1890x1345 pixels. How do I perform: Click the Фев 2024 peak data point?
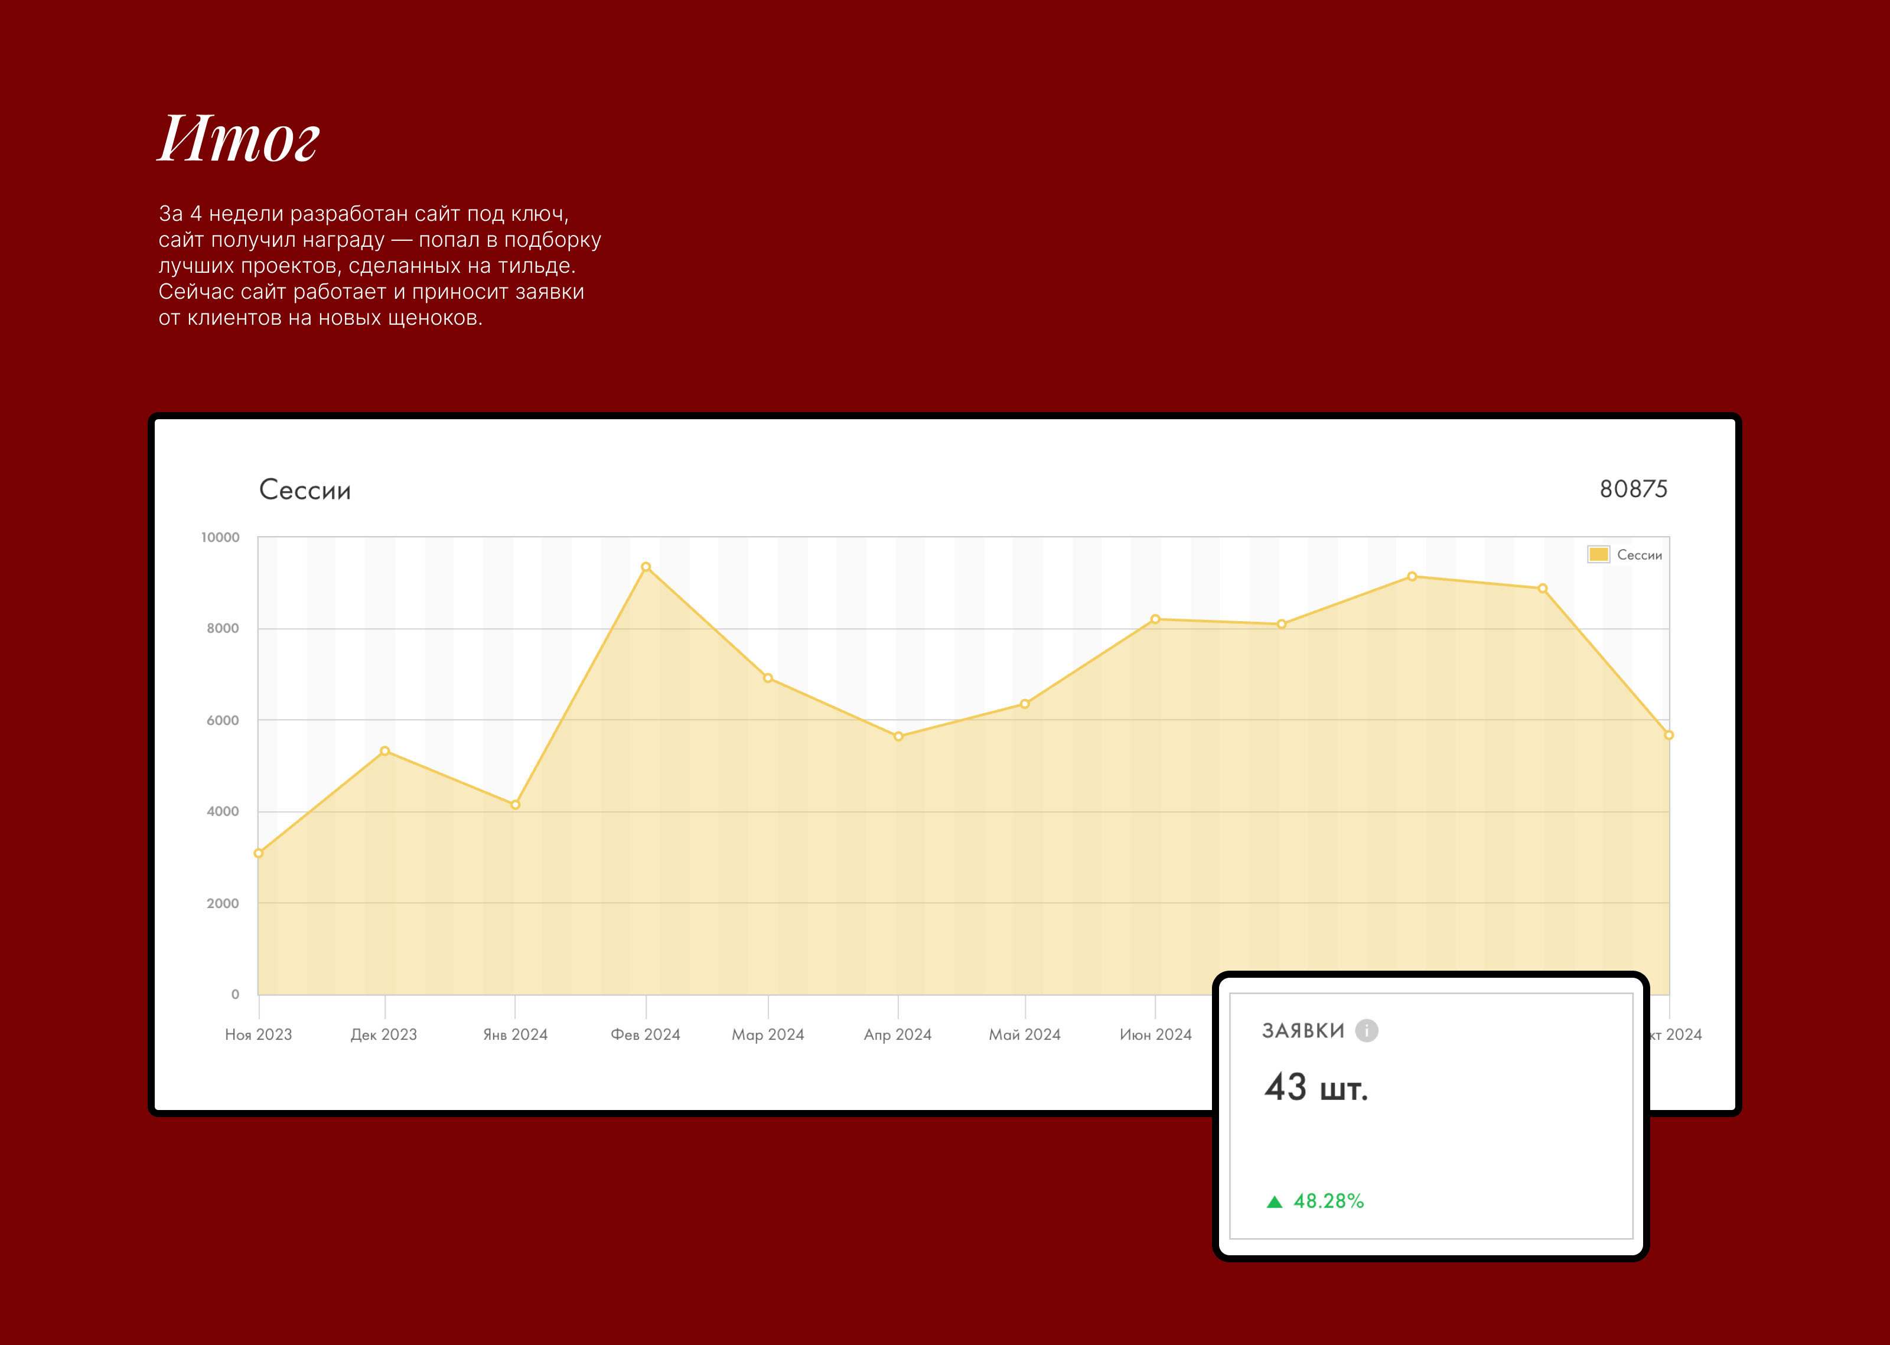coord(646,567)
